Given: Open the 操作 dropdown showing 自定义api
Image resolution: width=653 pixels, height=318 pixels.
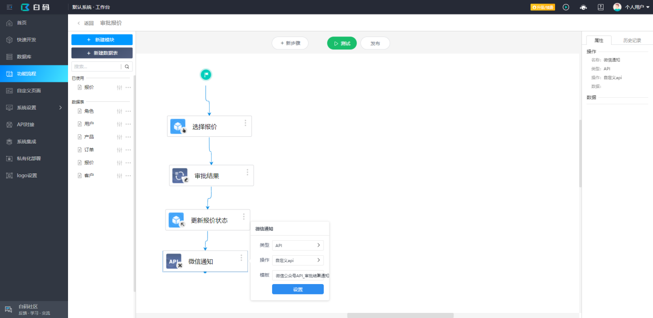Looking at the screenshot, I should click(297, 260).
